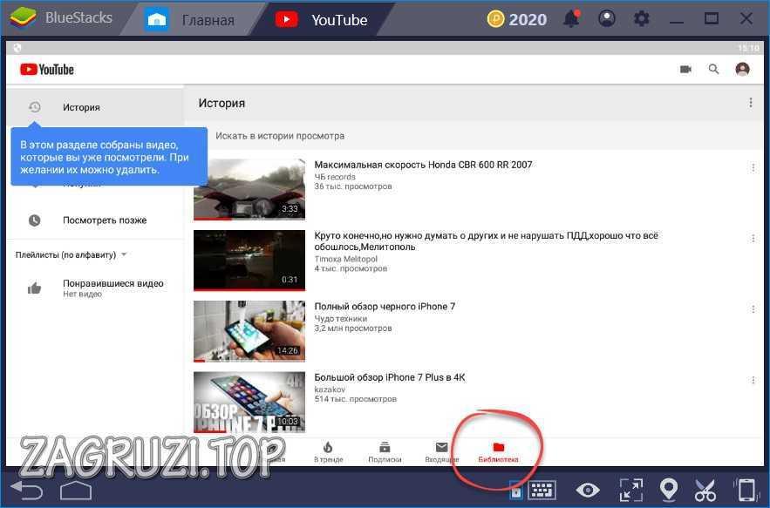Open the BlueStacks location pin tool
The width and height of the screenshot is (770, 508).
(669, 490)
